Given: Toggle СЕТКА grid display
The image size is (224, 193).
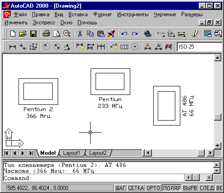Looking at the screenshot, I should coord(136,188).
